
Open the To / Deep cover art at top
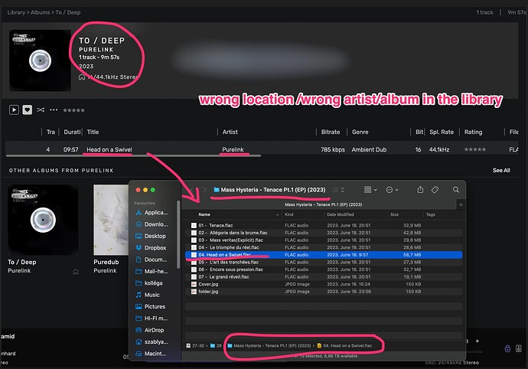[40, 60]
